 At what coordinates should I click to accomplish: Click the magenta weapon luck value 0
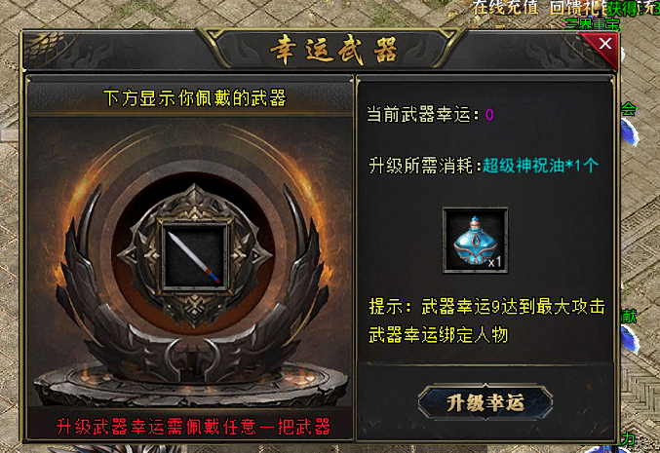(489, 115)
